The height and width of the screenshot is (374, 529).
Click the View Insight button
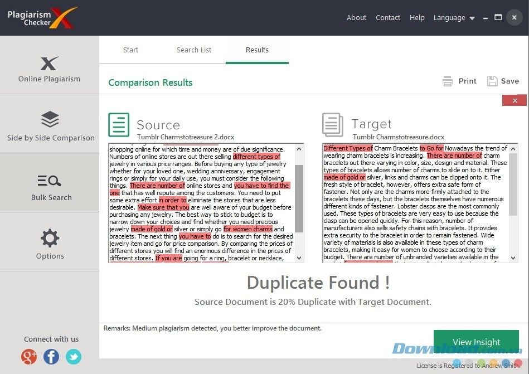pyautogui.click(x=476, y=342)
